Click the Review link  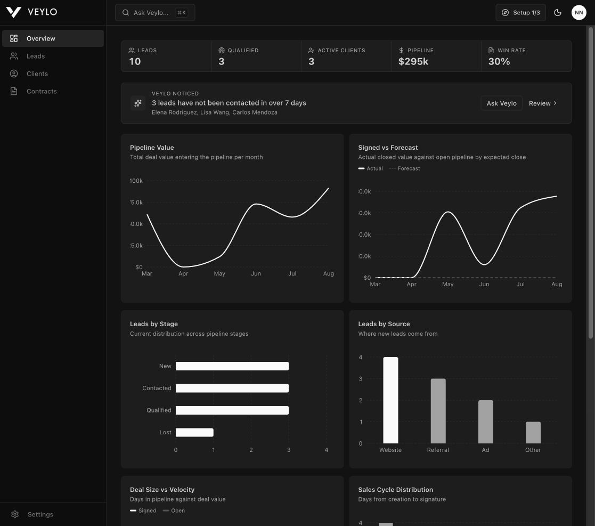click(x=543, y=103)
